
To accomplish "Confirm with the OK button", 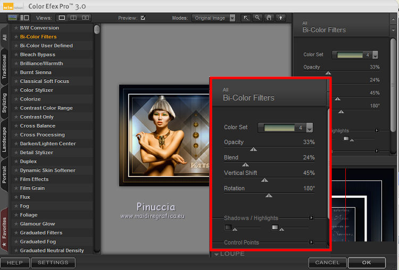I will coord(367,263).
